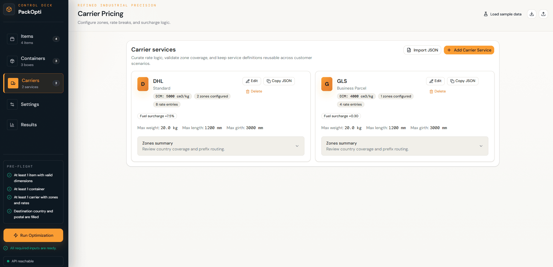Click GLS 'DIM: 4000 cm3/kg' tag
This screenshot has height=267, width=553.
pos(356,96)
